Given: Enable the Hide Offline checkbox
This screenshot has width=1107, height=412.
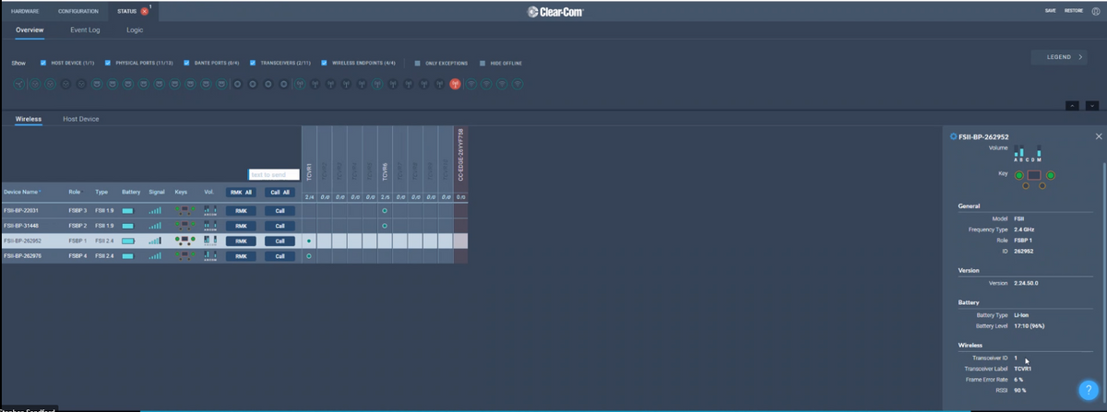Looking at the screenshot, I should 482,64.
